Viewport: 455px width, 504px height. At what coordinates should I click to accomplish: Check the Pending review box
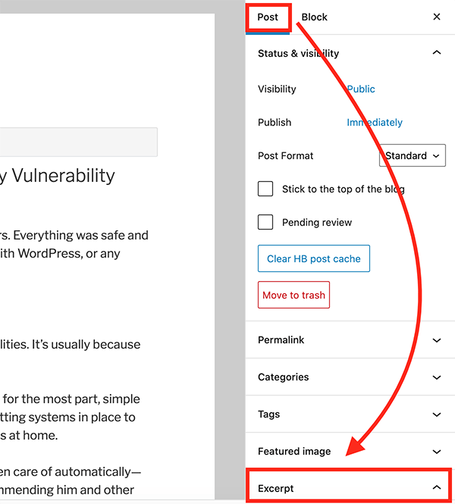pos(265,222)
